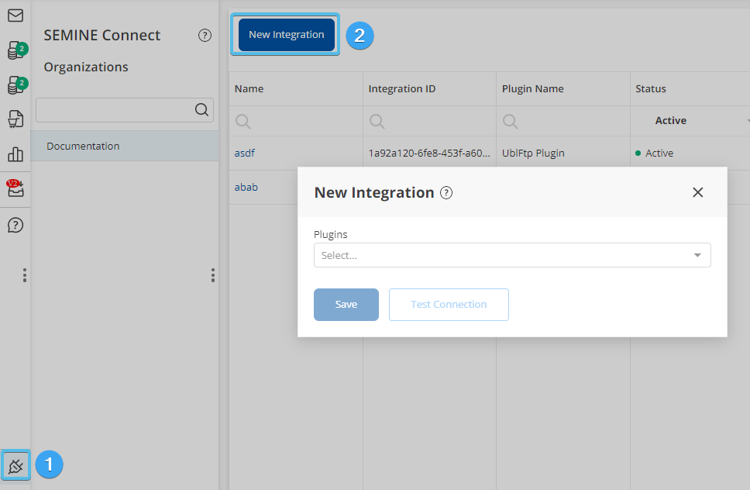Open the bar chart analytics icon
The width and height of the screenshot is (750, 490).
[15, 154]
